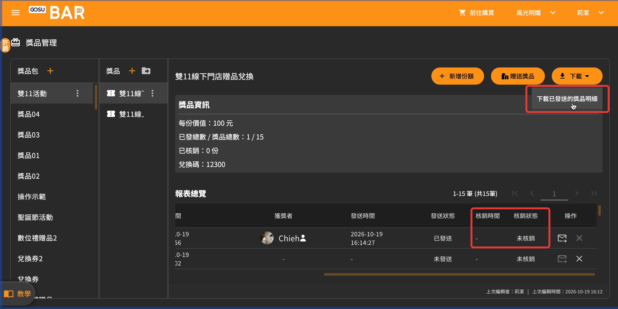Open the 下載 download dropdown
This screenshot has height=309, width=618.
pos(577,76)
